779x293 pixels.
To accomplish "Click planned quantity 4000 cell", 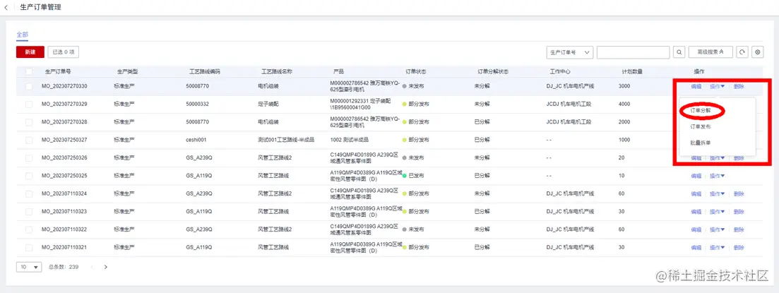I will point(624,104).
